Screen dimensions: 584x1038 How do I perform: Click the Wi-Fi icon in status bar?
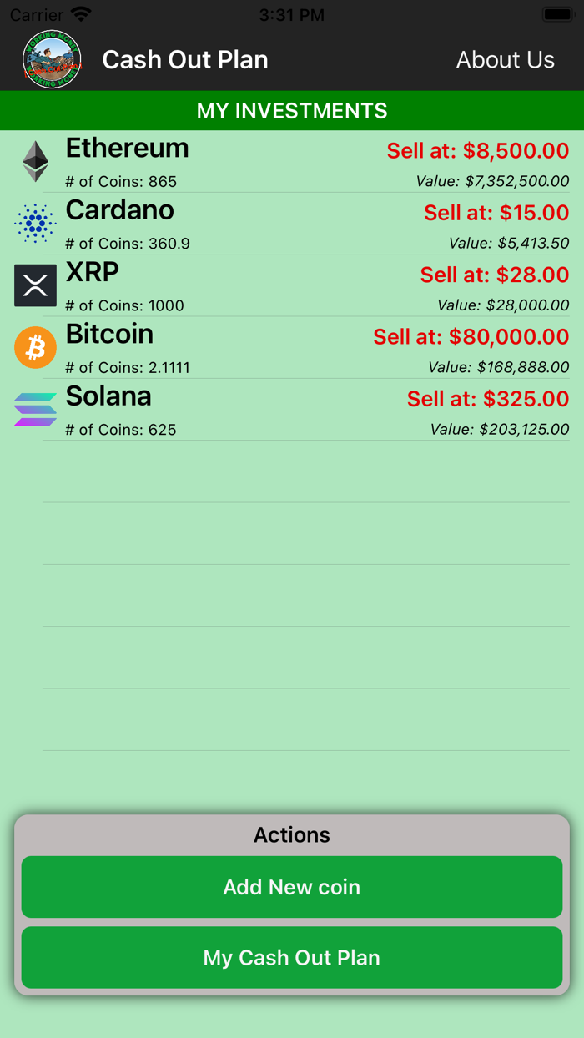pos(79,13)
